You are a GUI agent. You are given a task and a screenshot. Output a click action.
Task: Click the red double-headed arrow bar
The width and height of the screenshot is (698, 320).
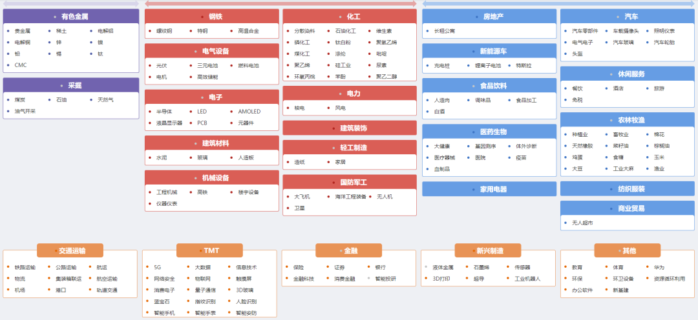point(280,3)
